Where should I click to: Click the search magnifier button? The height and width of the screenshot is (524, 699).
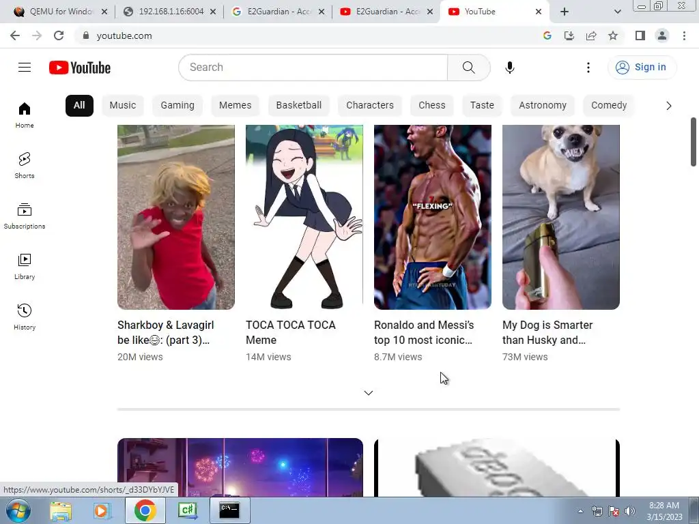[x=468, y=68]
